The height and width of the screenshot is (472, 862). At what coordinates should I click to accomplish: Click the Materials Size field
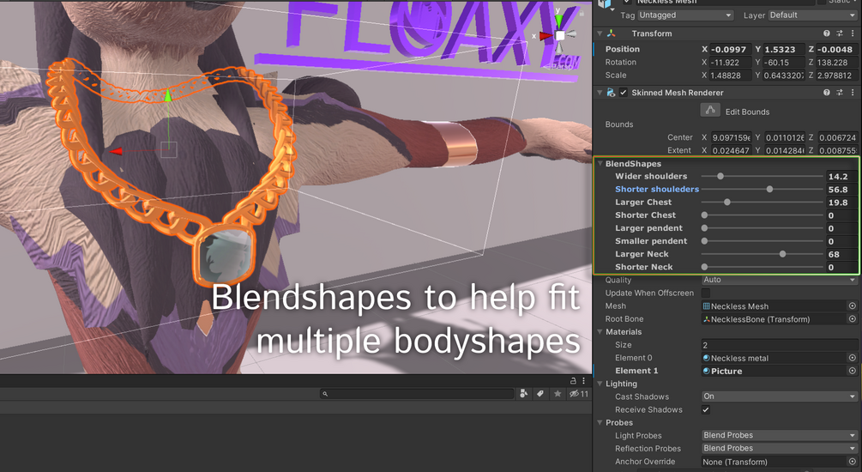click(x=780, y=345)
